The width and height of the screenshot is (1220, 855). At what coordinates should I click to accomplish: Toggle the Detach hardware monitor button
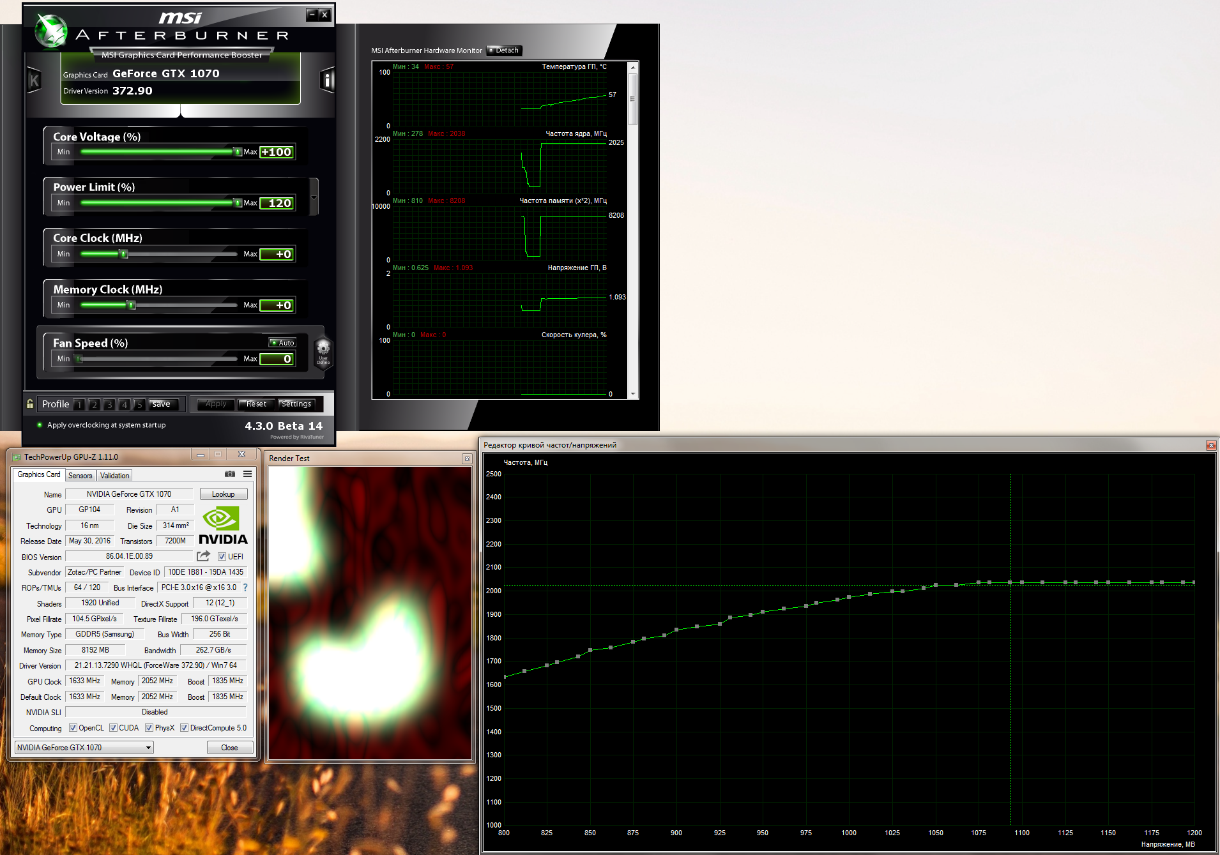pos(505,50)
